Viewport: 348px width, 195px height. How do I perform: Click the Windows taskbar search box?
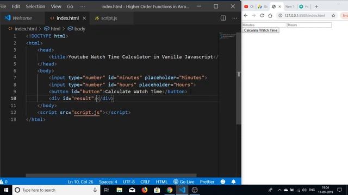55,190
